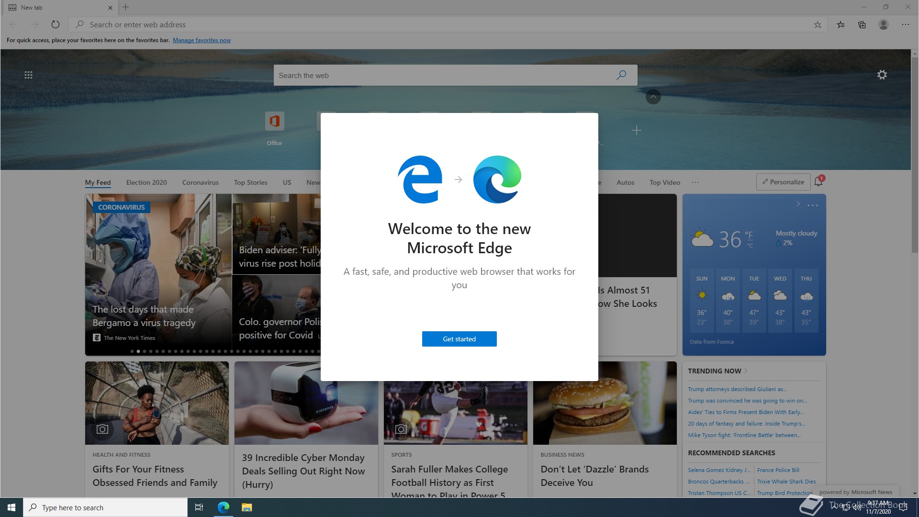Open 'Trump attorneys described Giuliani' link
919x517 pixels.
737,389
